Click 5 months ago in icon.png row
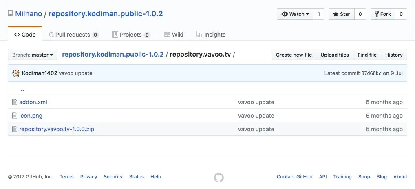 pos(384,116)
